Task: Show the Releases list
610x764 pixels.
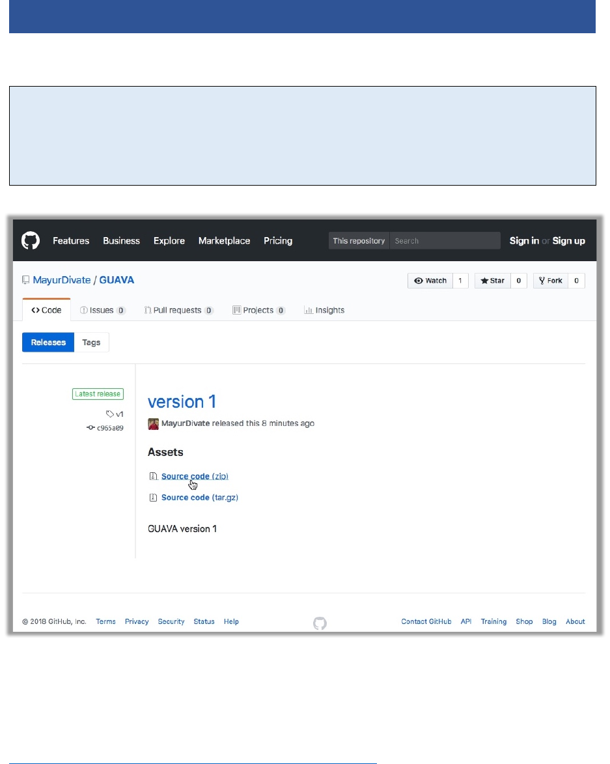Action: coord(48,343)
